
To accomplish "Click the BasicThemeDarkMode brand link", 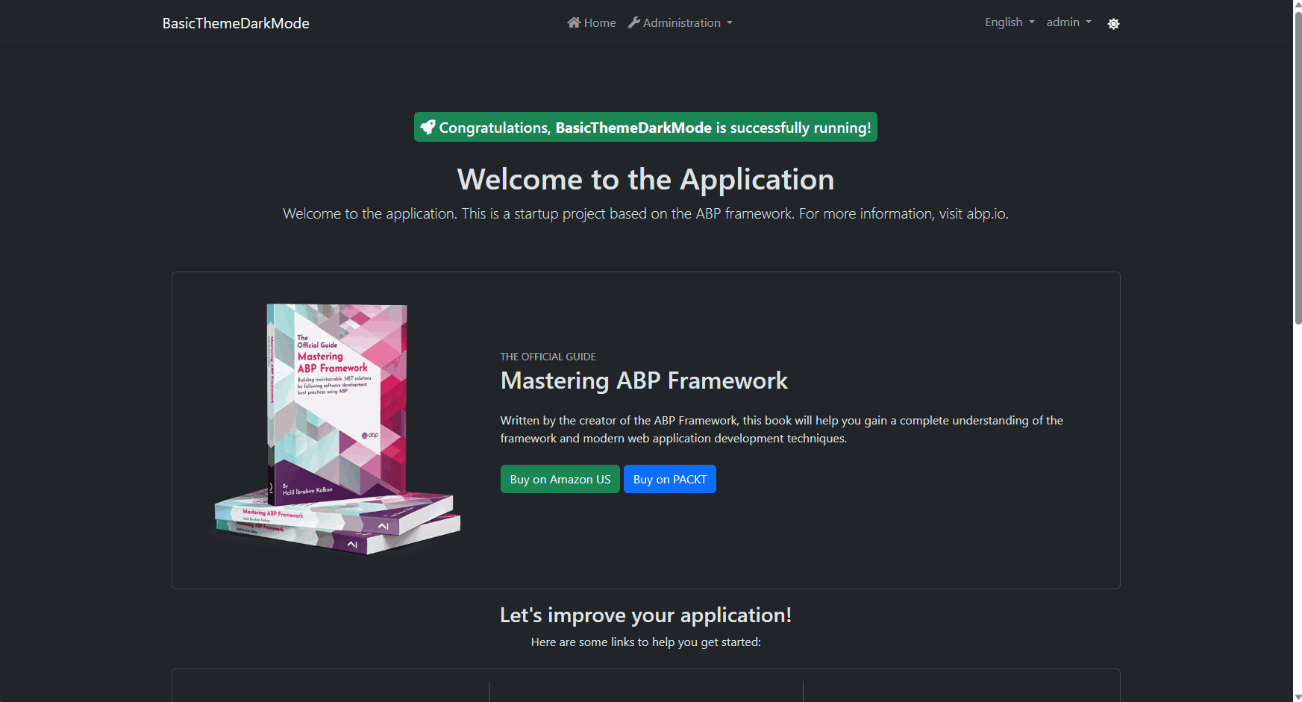I will [236, 23].
